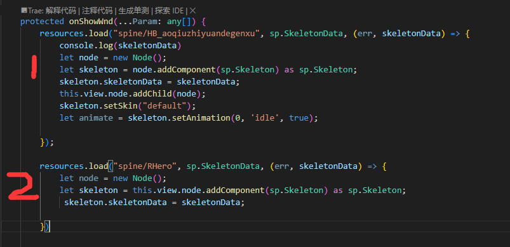Click the protected keyword

[x=42, y=22]
